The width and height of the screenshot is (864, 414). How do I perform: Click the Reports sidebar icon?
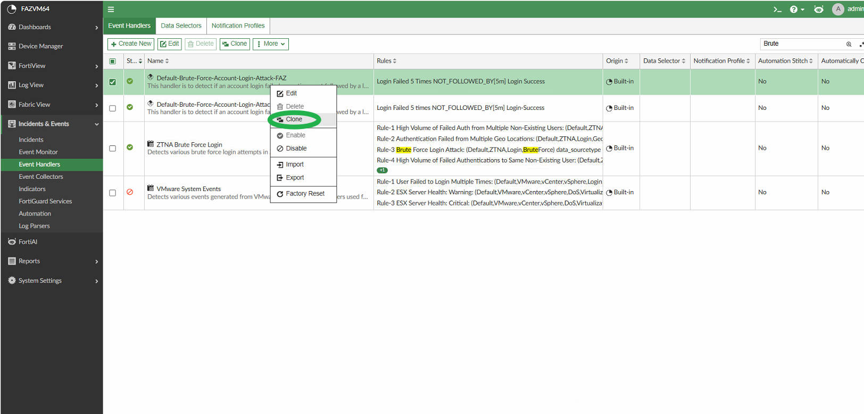click(12, 261)
